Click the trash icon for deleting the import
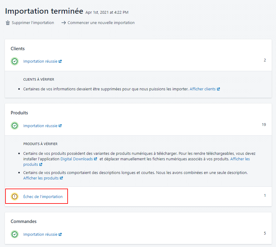Viewport: 276px width, 247px height. pyautogui.click(x=8, y=23)
